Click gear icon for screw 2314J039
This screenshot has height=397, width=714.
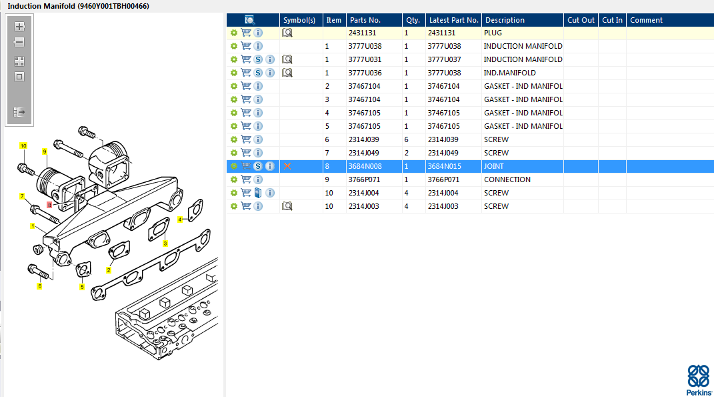pyautogui.click(x=234, y=139)
